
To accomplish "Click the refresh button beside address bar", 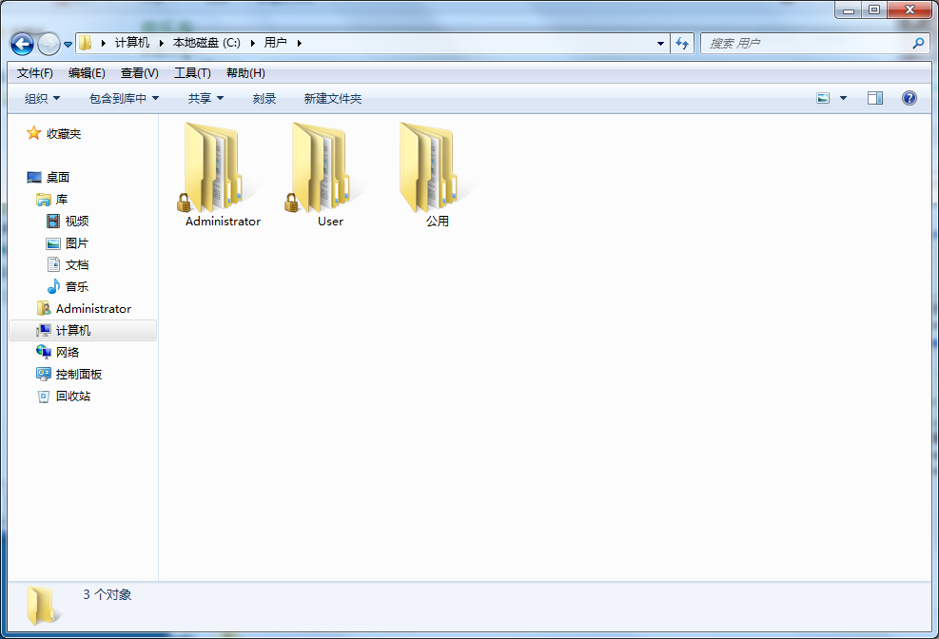I will pyautogui.click(x=682, y=44).
